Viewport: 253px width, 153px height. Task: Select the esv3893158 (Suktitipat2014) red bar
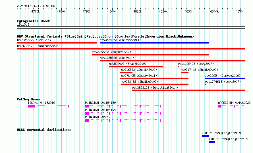[x=188, y=90]
